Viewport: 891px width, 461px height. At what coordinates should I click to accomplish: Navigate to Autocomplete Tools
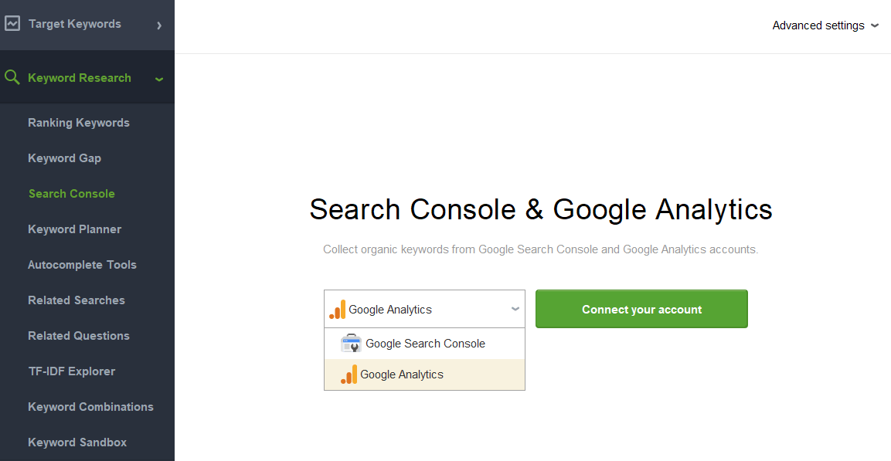tap(83, 265)
